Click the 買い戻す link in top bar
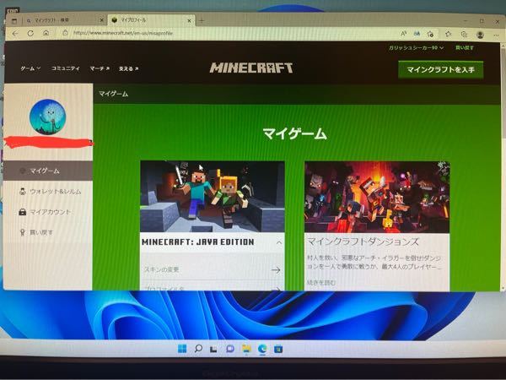The width and height of the screenshot is (506, 380). [x=465, y=48]
